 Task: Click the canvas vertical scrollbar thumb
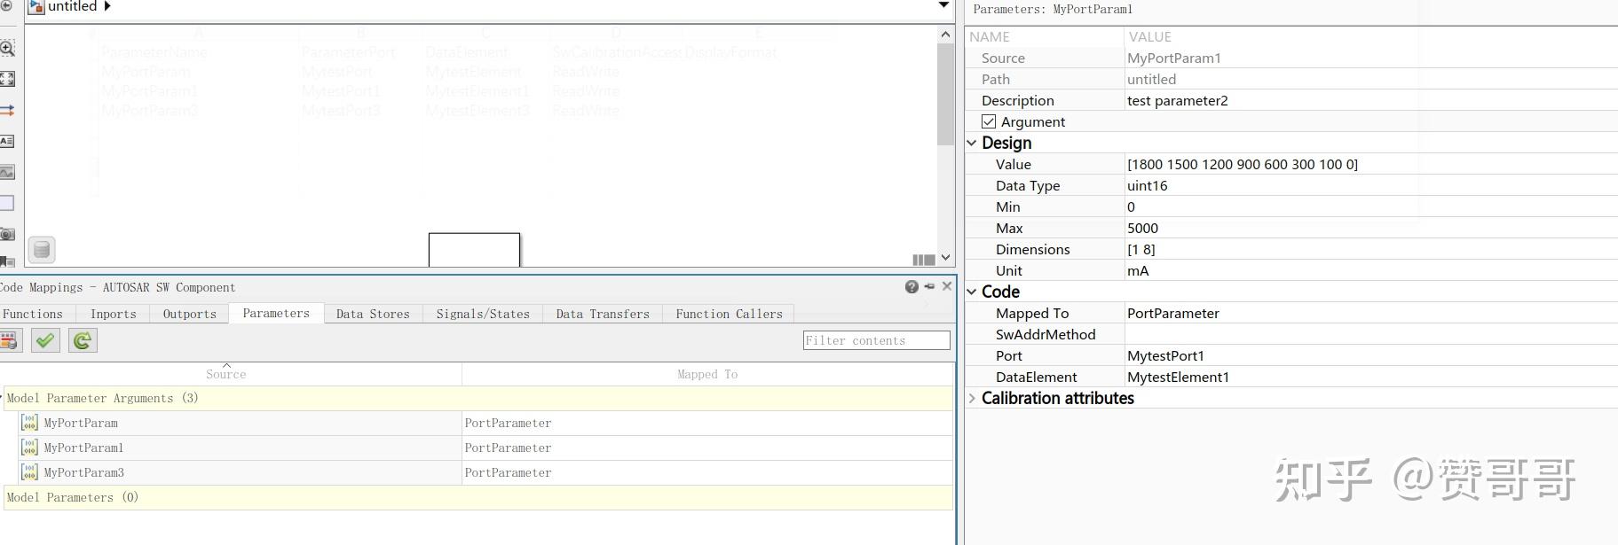click(946, 94)
